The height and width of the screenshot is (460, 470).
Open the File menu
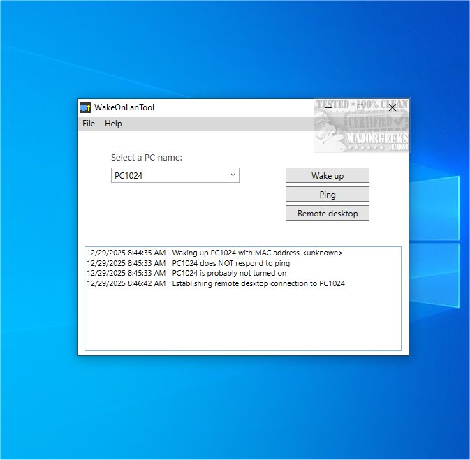[89, 124]
